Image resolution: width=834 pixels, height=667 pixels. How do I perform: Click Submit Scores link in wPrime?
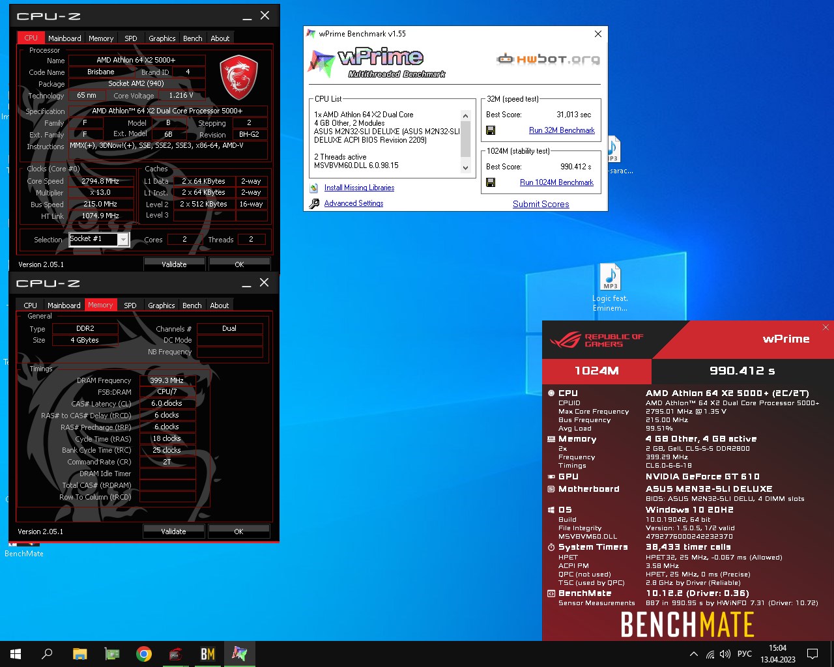[x=541, y=204]
